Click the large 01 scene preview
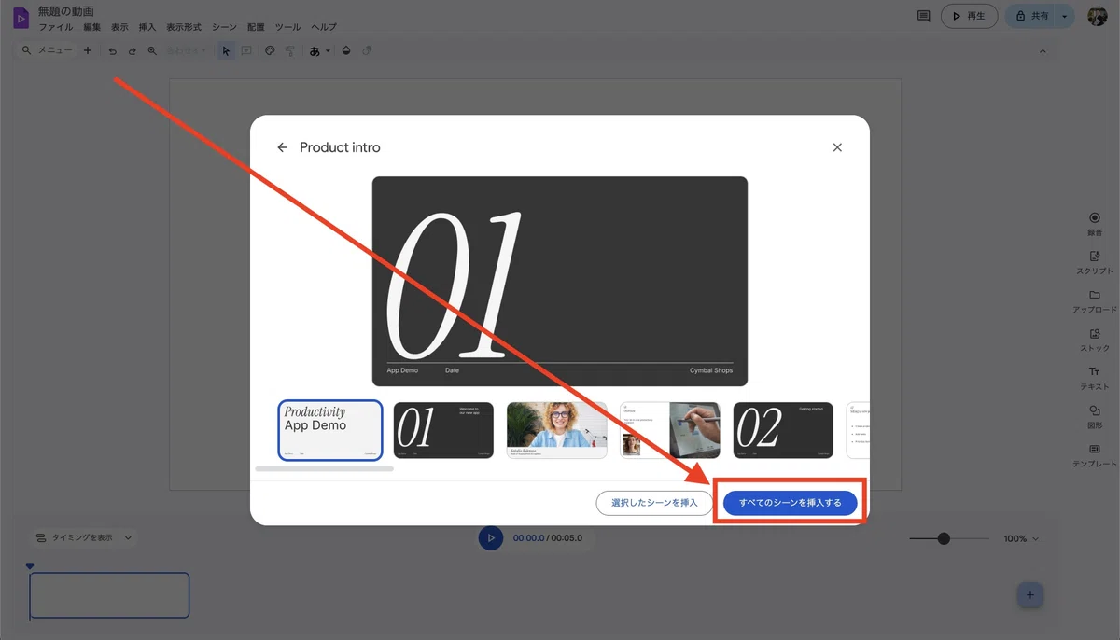The width and height of the screenshot is (1120, 640). coord(560,281)
